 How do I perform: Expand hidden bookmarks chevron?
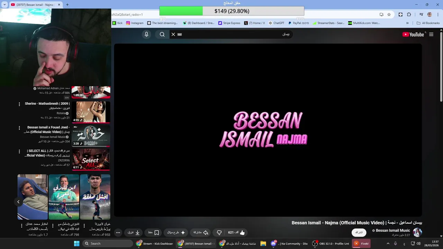pyautogui.click(x=407, y=23)
